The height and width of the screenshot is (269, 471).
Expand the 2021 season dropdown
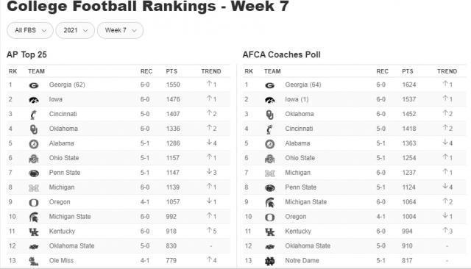pyautogui.click(x=75, y=30)
